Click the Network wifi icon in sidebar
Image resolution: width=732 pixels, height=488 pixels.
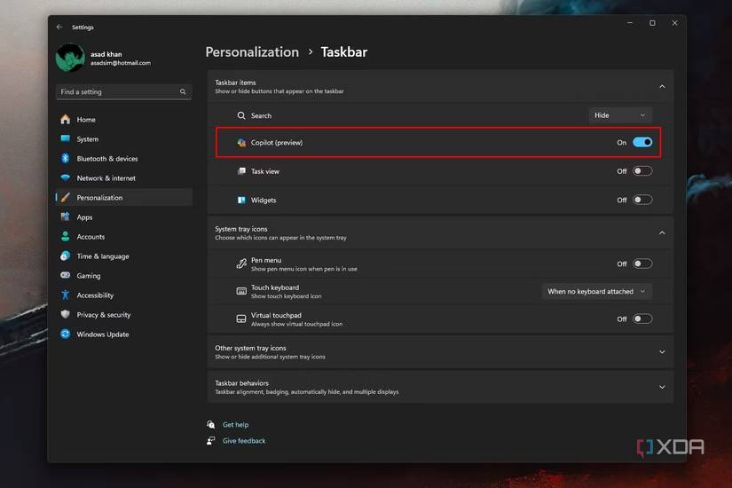pos(66,178)
